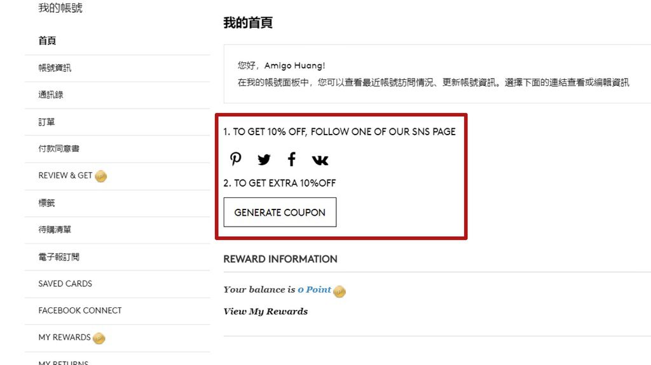Open 電子報訂閱 newsletter subscriptions
The width and height of the screenshot is (651, 365).
point(58,256)
